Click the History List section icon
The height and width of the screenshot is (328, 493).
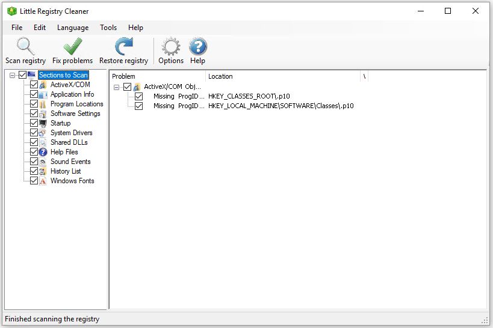pos(43,171)
